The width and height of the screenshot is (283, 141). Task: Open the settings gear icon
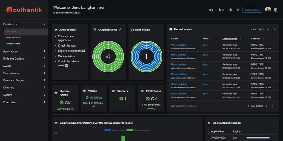[x=231, y=10]
